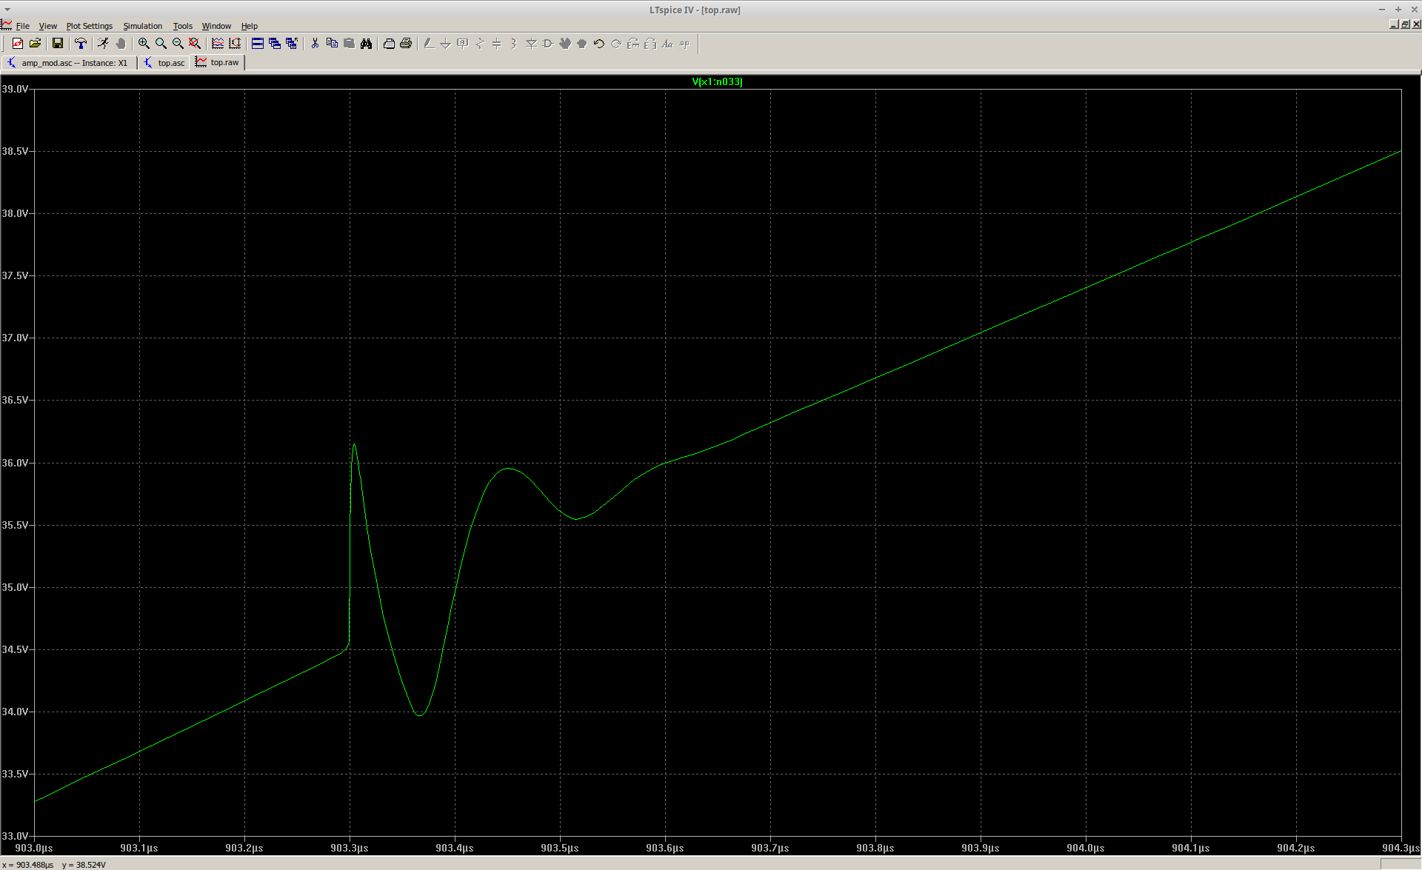Open the Help menu
Screen dimensions: 1422x870
[250, 26]
